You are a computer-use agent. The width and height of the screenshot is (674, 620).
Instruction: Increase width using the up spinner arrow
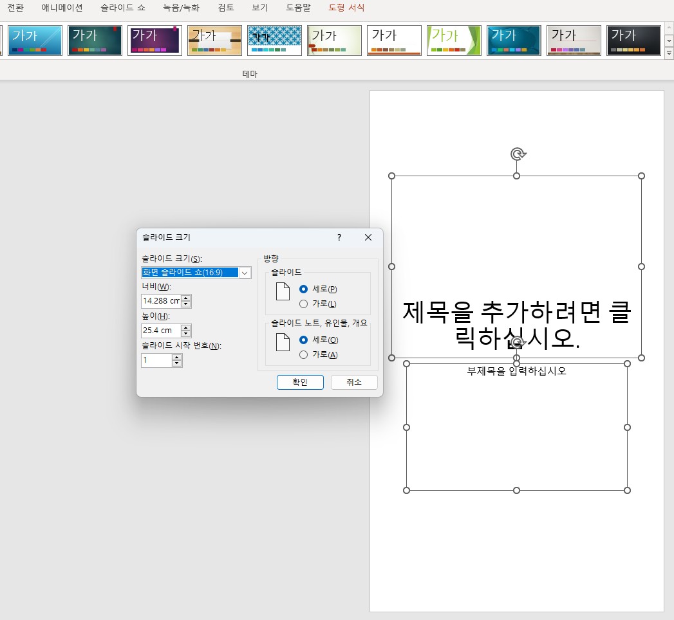tap(186, 298)
